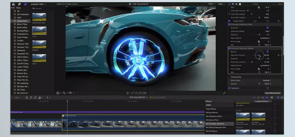Open FCP Tuts 23.01.01 timeline title menu
Screen dimensions: 295x137
pyautogui.click(x=139, y=97)
